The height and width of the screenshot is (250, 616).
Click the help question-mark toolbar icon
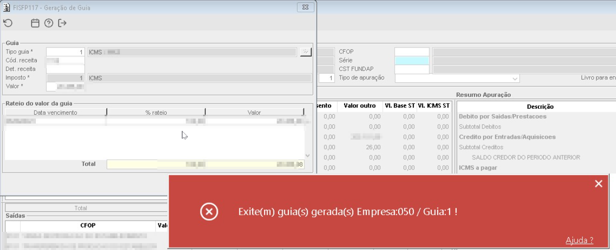click(49, 23)
